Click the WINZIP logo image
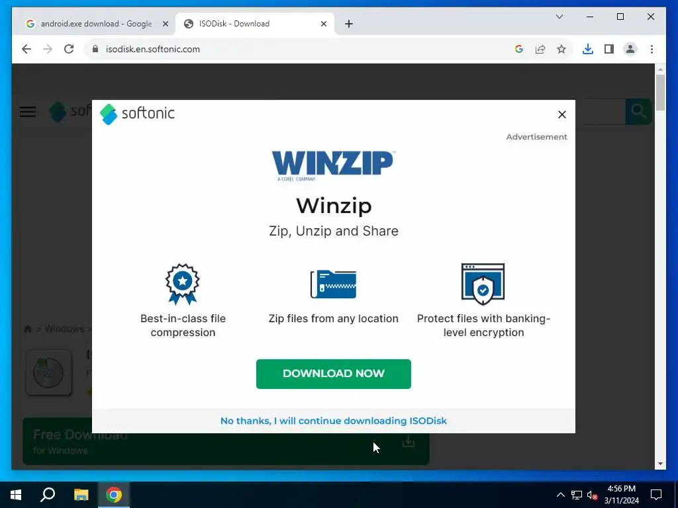Viewport: 678px width, 508px height. [x=333, y=165]
